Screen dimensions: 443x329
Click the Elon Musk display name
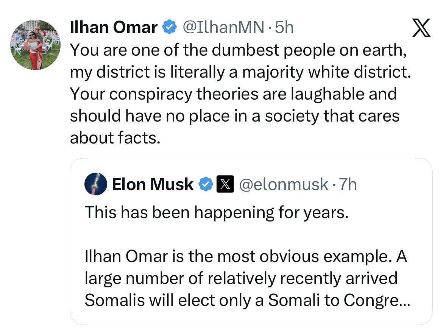coord(153,184)
